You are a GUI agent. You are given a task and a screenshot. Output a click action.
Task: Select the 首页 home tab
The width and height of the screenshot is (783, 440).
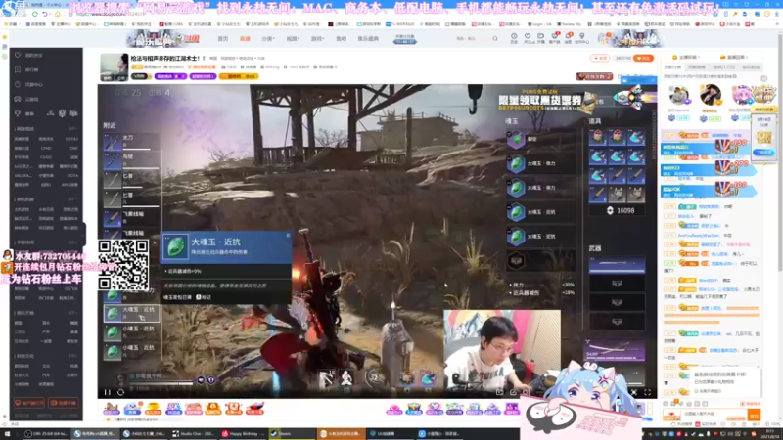223,38
